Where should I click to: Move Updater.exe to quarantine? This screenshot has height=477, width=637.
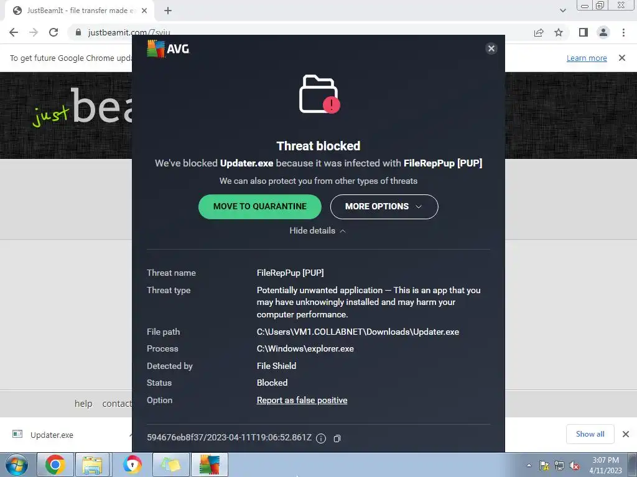[x=259, y=206]
